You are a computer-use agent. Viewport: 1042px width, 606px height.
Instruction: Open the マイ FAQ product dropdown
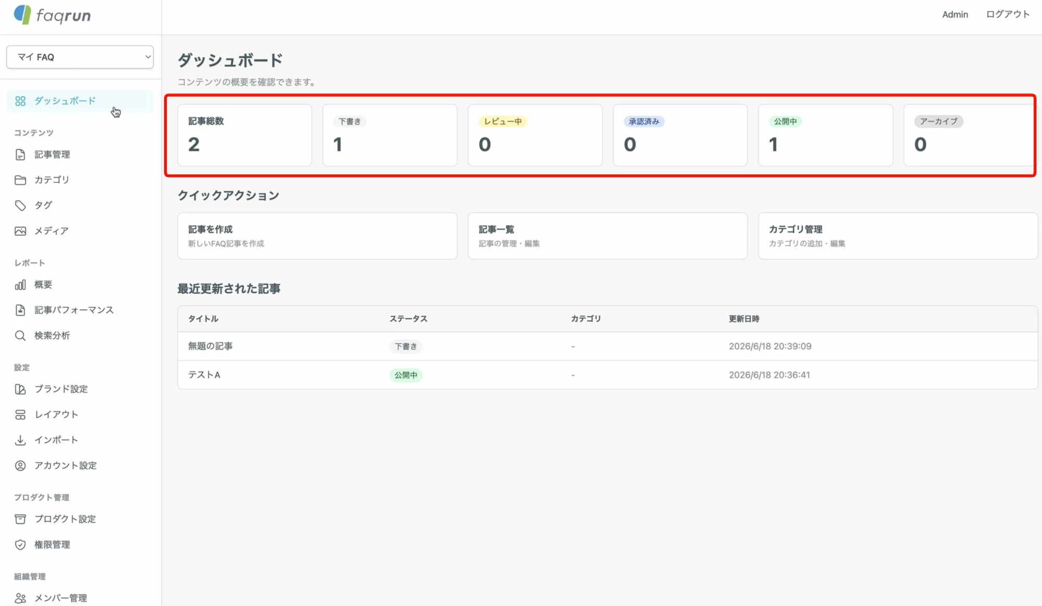coord(80,57)
